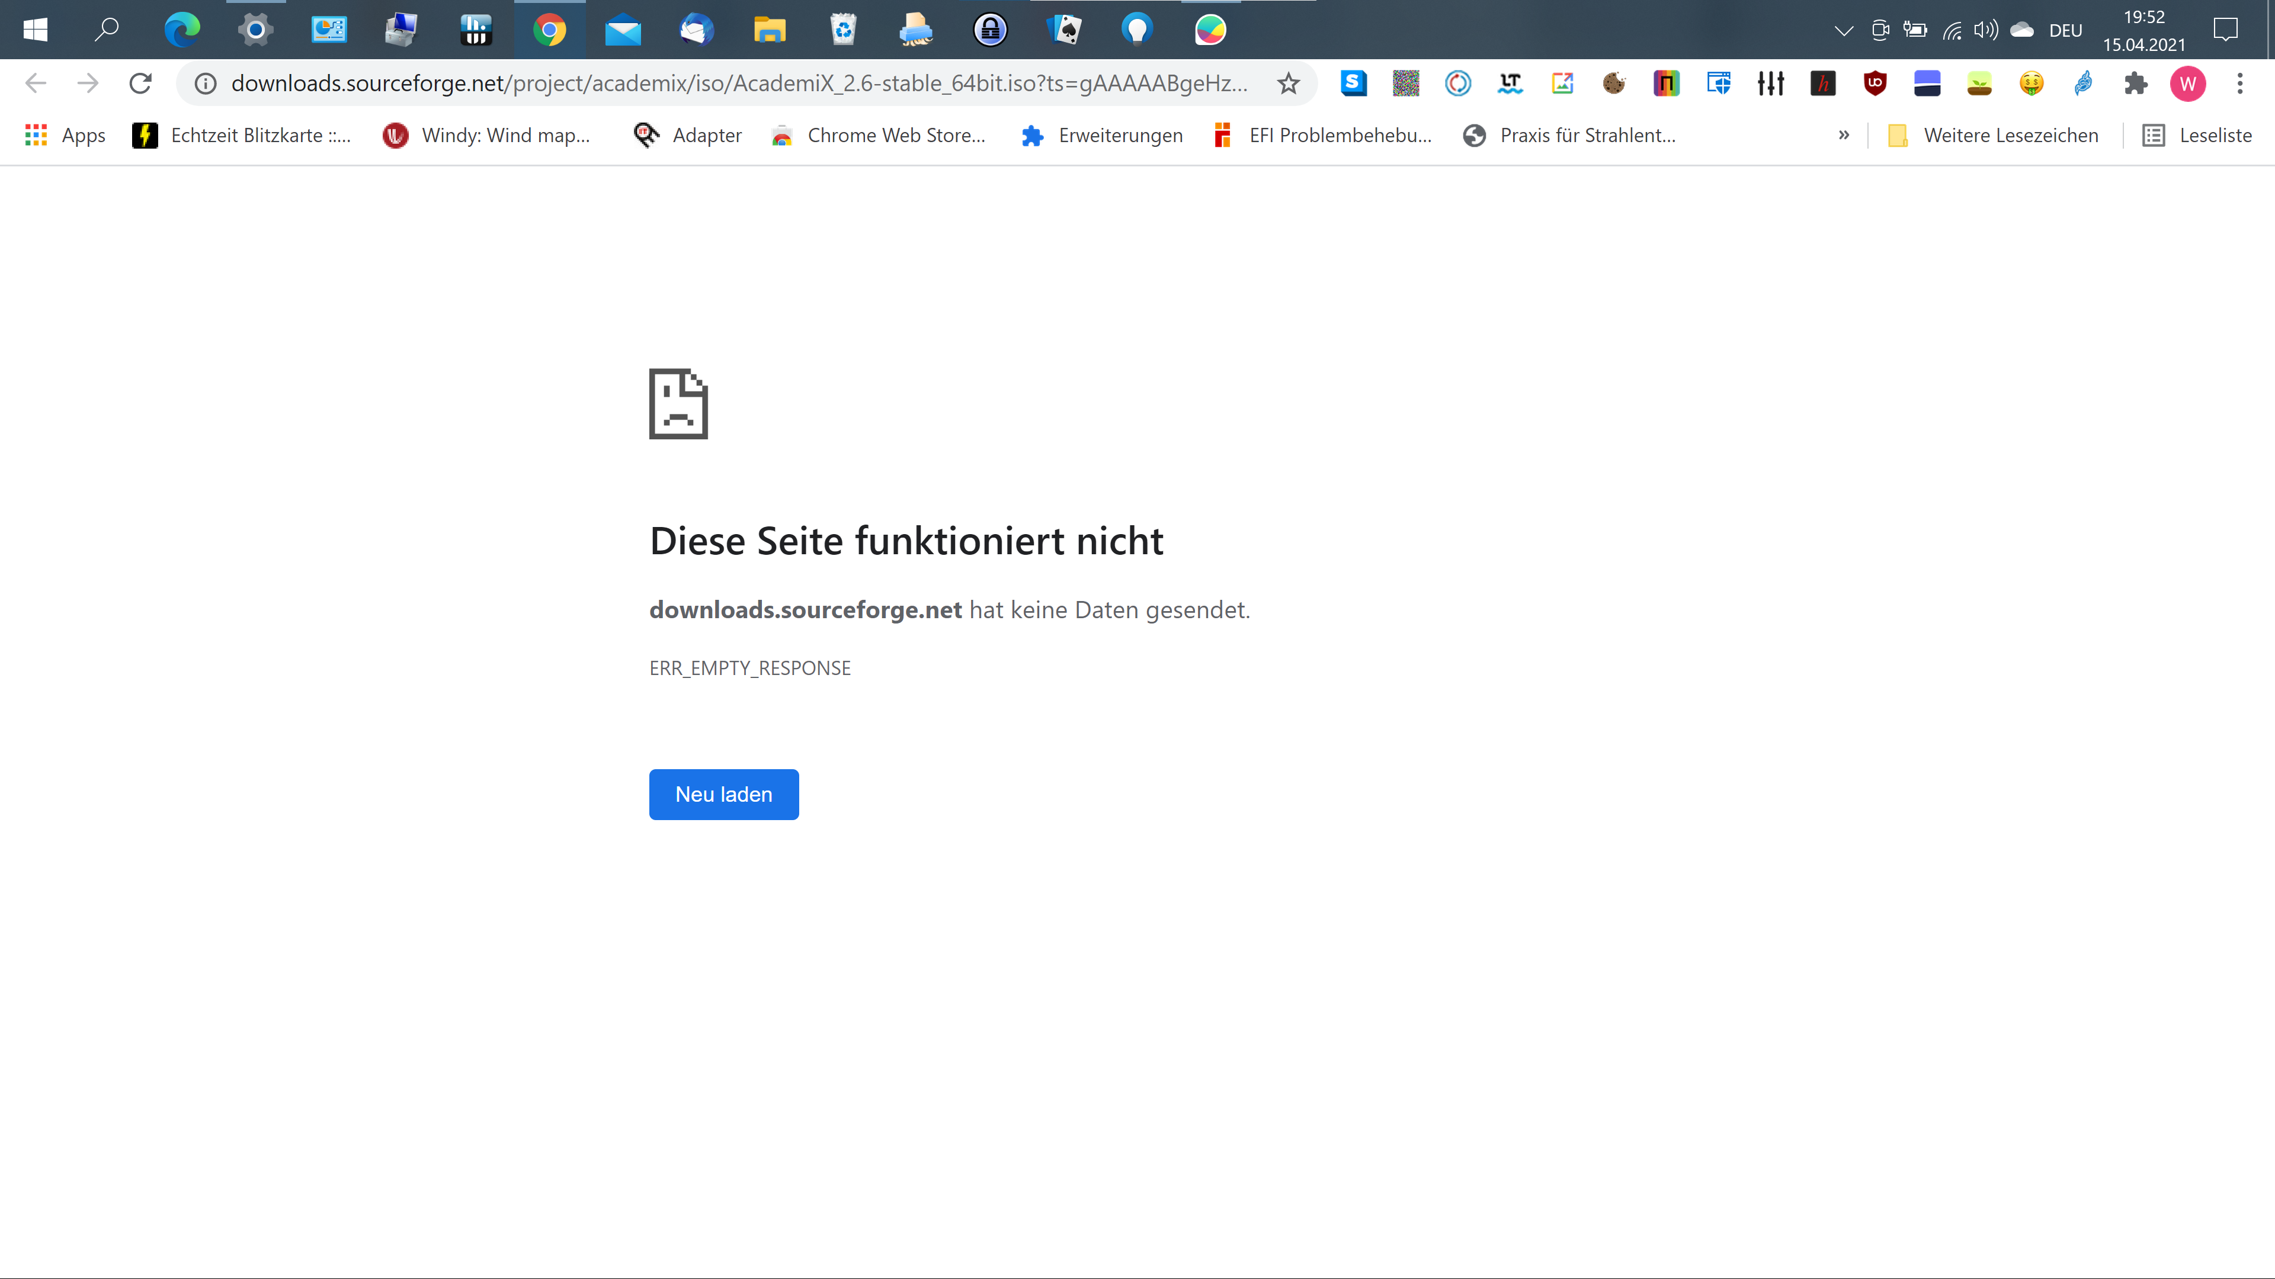Open the uBlock Origin extension icon
The width and height of the screenshot is (2275, 1279).
1875,84
